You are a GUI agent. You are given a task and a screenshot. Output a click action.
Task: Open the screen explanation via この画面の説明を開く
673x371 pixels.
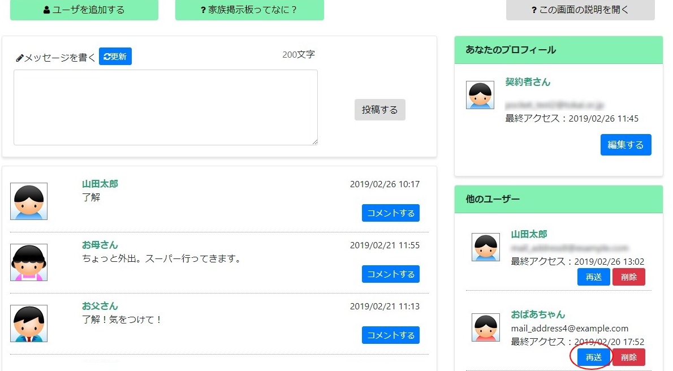(581, 10)
